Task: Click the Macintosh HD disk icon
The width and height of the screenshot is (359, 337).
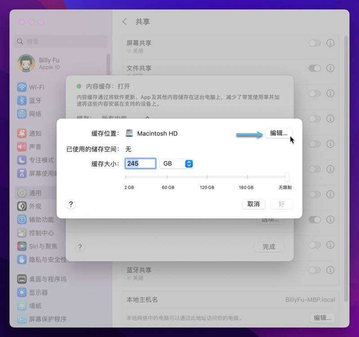Action: (x=129, y=133)
